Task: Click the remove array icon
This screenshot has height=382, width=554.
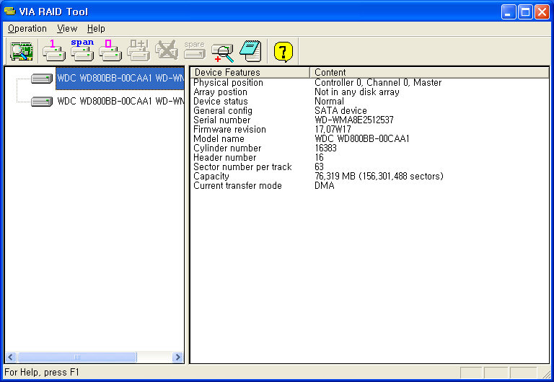Action: click(x=167, y=51)
